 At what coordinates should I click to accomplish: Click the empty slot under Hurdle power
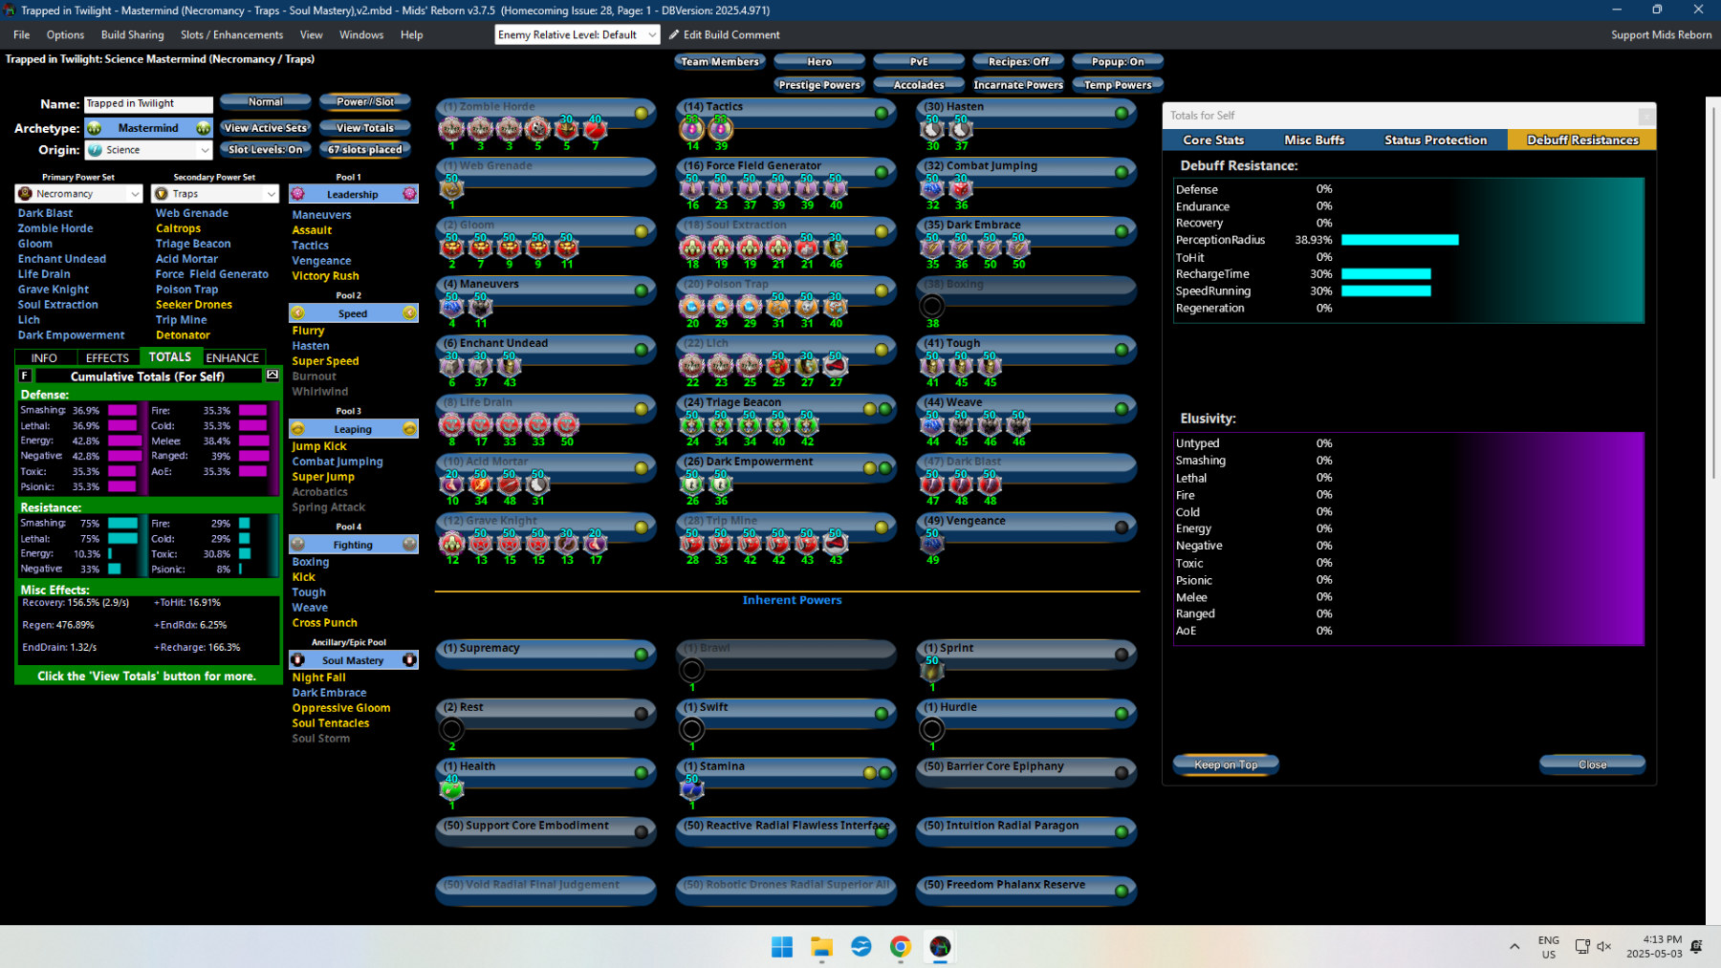[x=932, y=729]
